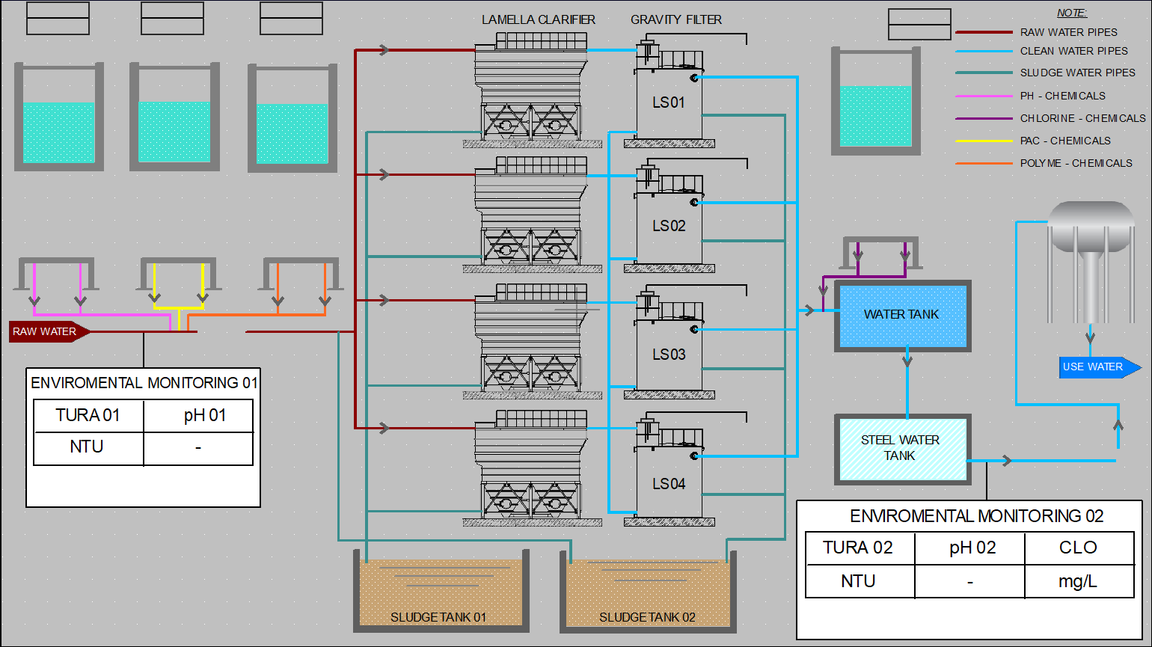
Task: Click the bottom lamella clarifier unit
Action: point(531,467)
